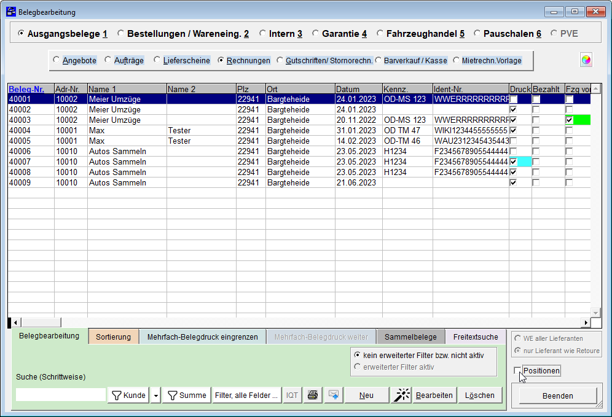Click the send-by-mail envelope icon
This screenshot has width=612, height=417.
click(x=334, y=395)
